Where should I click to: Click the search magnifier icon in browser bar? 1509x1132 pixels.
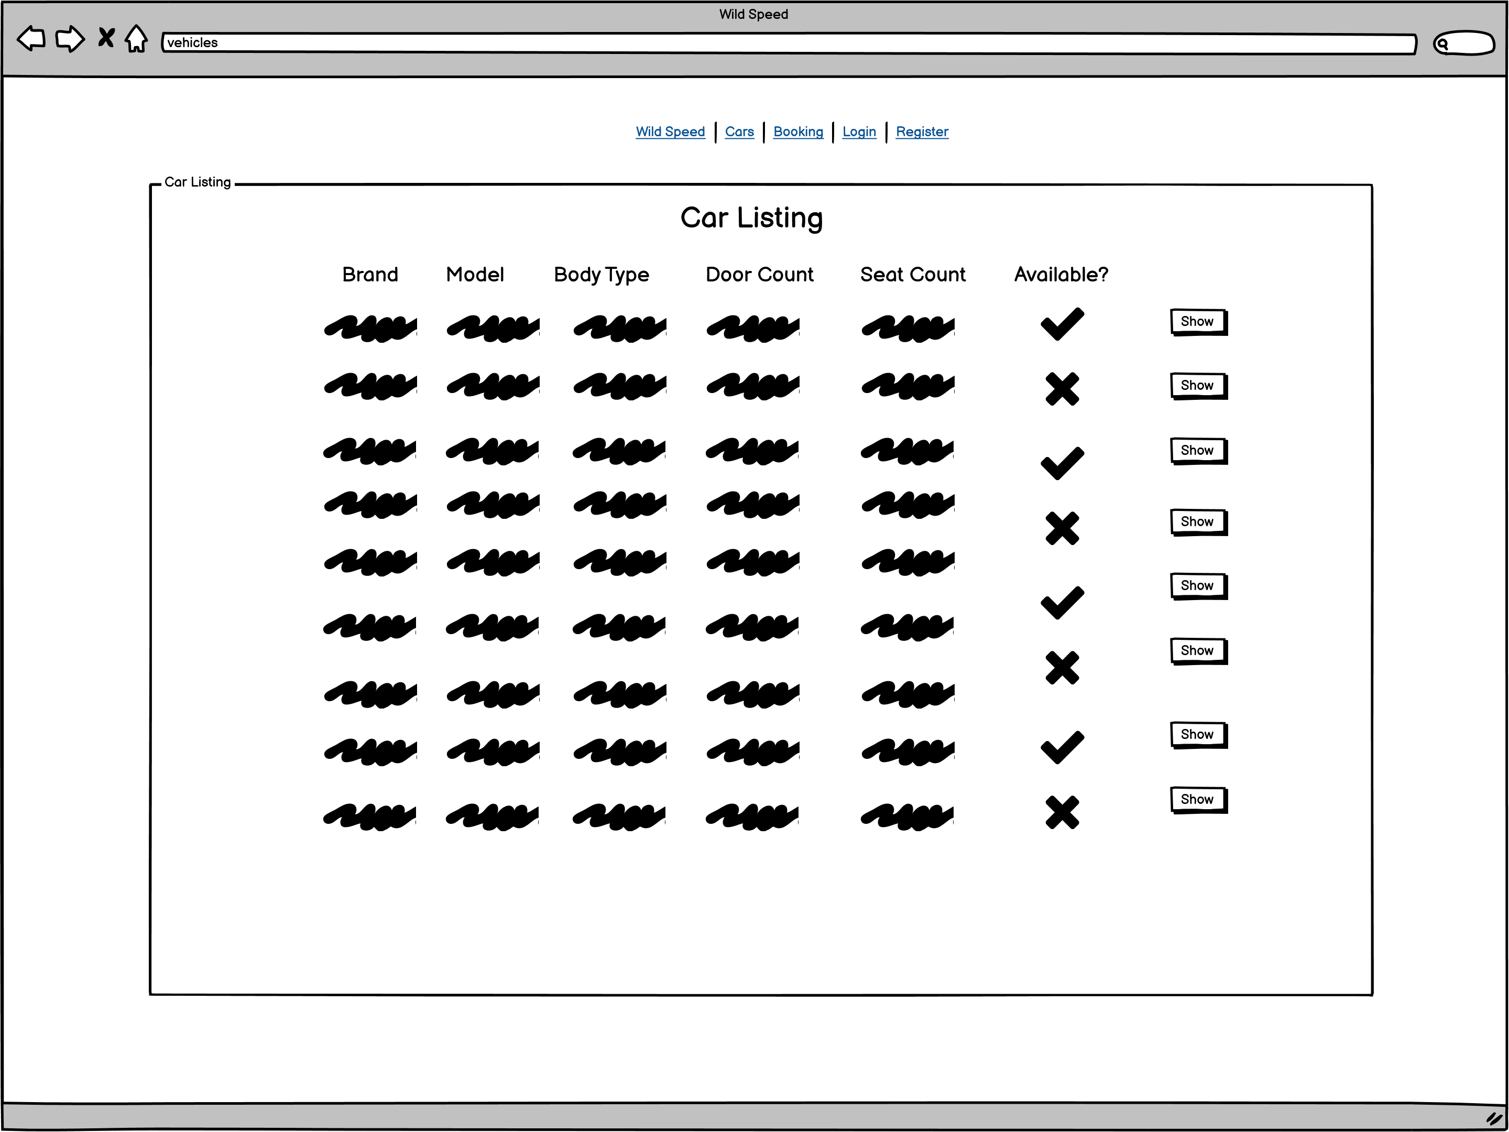tap(1442, 45)
